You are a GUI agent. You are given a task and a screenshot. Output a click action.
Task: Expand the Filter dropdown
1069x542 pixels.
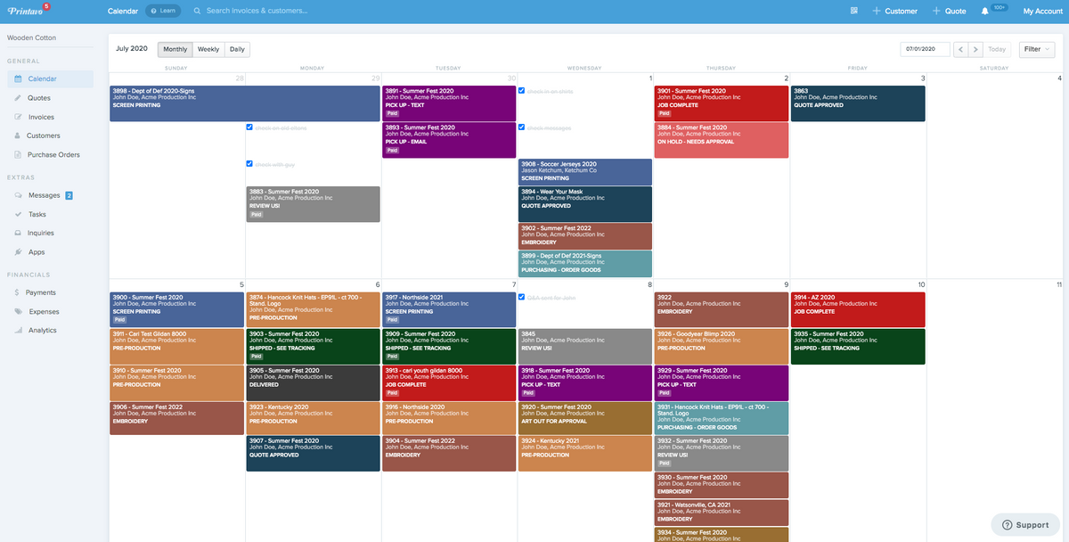[1036, 49]
